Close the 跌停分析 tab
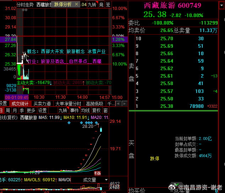Image resolution: width=225 pixels, height=193 pixels. [77, 4]
